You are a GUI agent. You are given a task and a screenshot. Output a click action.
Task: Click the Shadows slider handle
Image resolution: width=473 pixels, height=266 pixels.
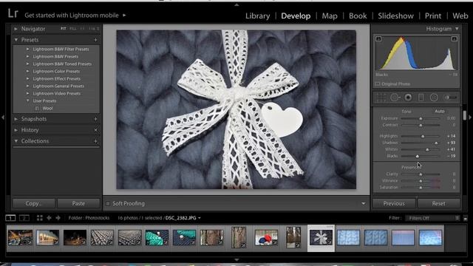[436, 143]
